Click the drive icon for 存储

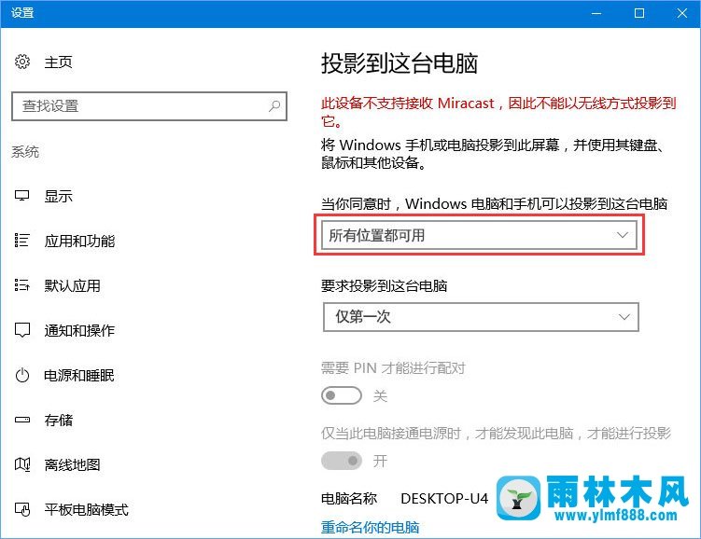click(21, 420)
